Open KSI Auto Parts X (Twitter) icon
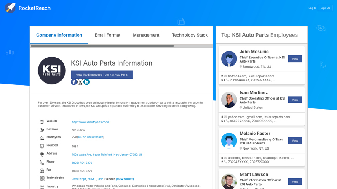 pos(80,82)
